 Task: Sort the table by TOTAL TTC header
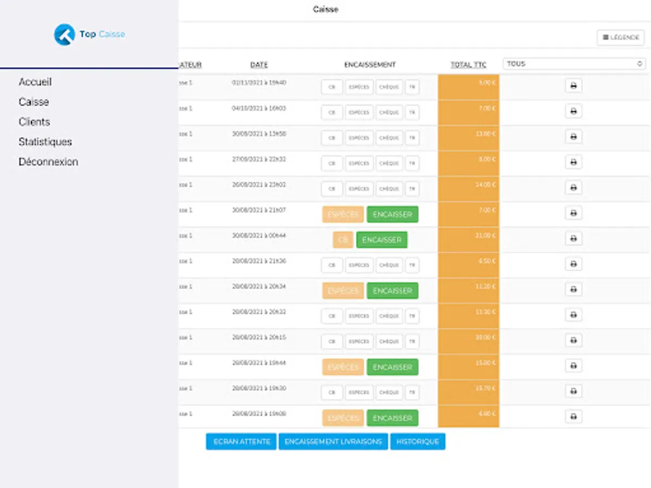pyautogui.click(x=468, y=65)
